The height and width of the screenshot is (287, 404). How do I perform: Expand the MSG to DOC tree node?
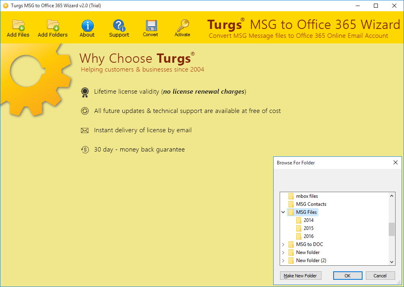pos(283,244)
